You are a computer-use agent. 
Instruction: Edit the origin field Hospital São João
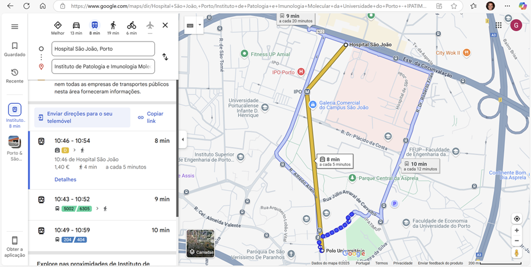click(103, 49)
